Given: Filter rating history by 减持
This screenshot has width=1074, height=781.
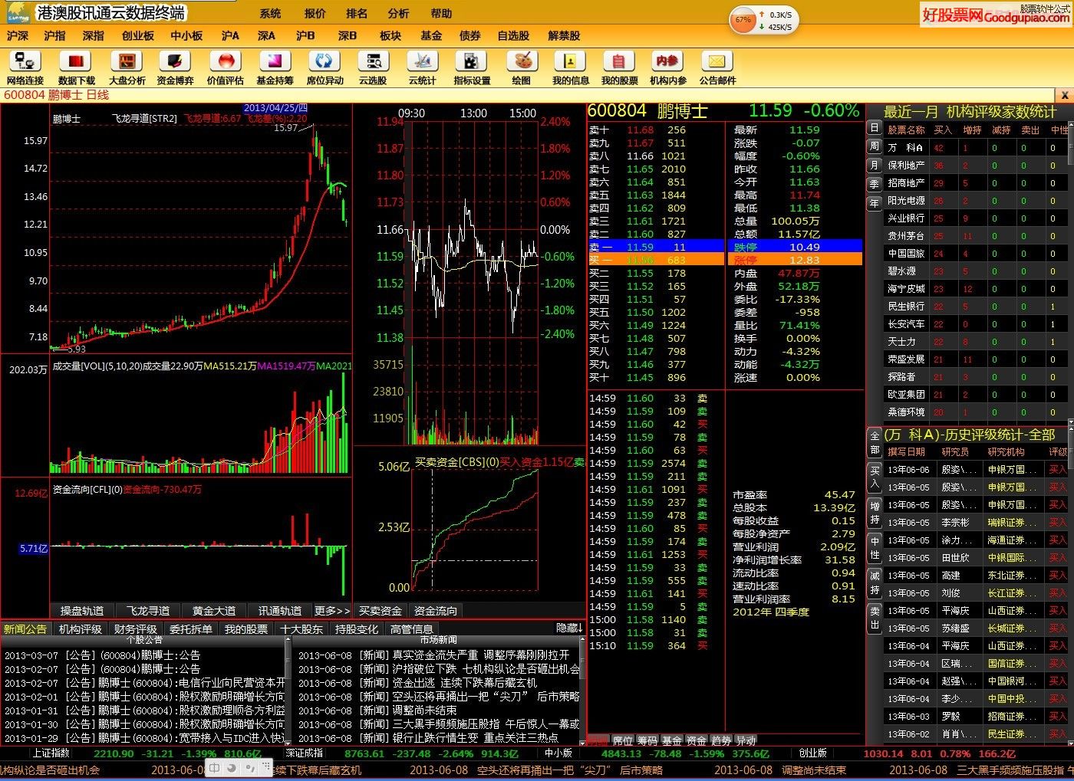Looking at the screenshot, I should click(x=875, y=583).
